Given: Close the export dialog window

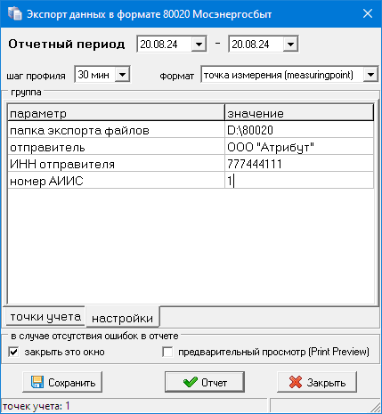Looking at the screenshot, I should (368, 13).
